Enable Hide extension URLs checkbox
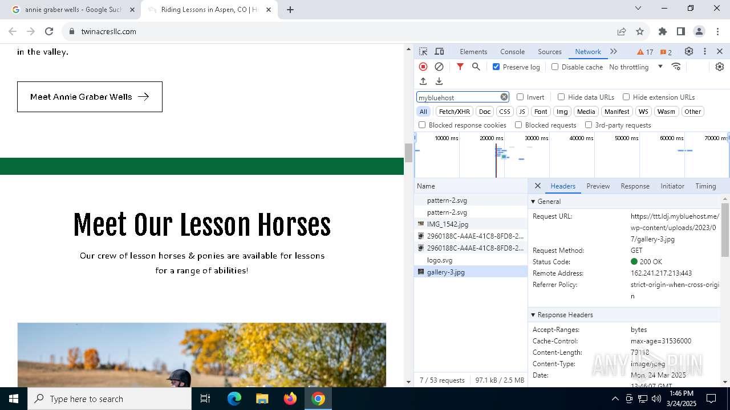 626,97
